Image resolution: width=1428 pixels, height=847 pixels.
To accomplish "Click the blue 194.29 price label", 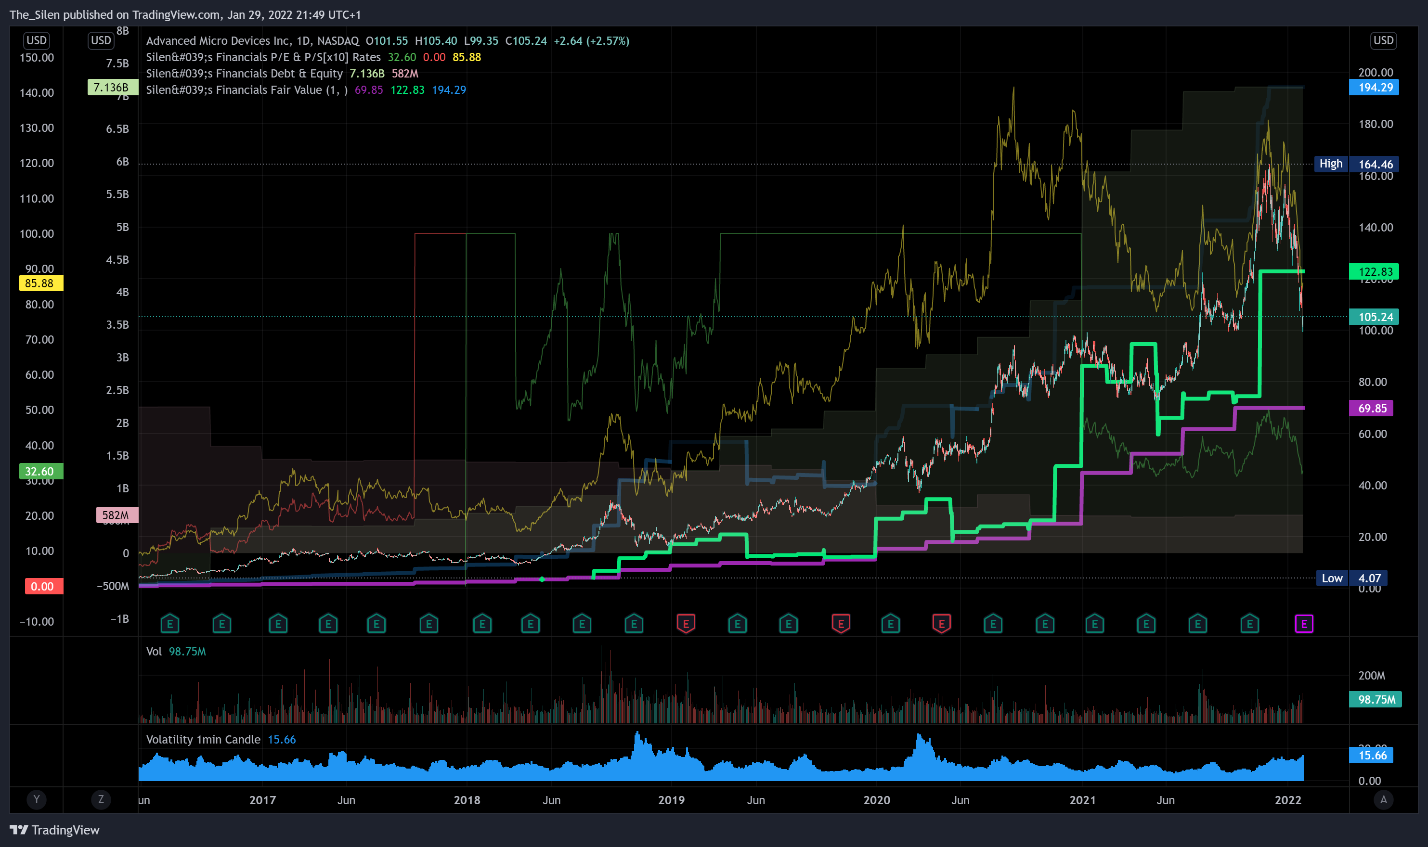I will 1374,87.
